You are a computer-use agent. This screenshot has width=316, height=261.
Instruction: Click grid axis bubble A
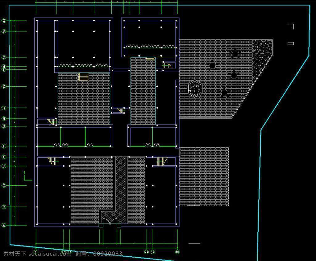point(4,225)
